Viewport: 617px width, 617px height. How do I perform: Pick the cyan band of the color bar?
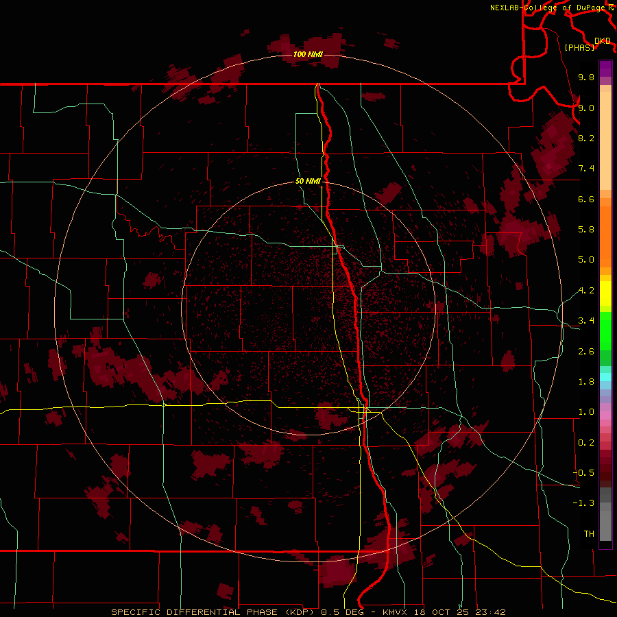click(x=605, y=377)
